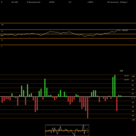The image size is (136, 136).
Task: Select the 64.22 RSI value label
Action: (x=125, y=30)
